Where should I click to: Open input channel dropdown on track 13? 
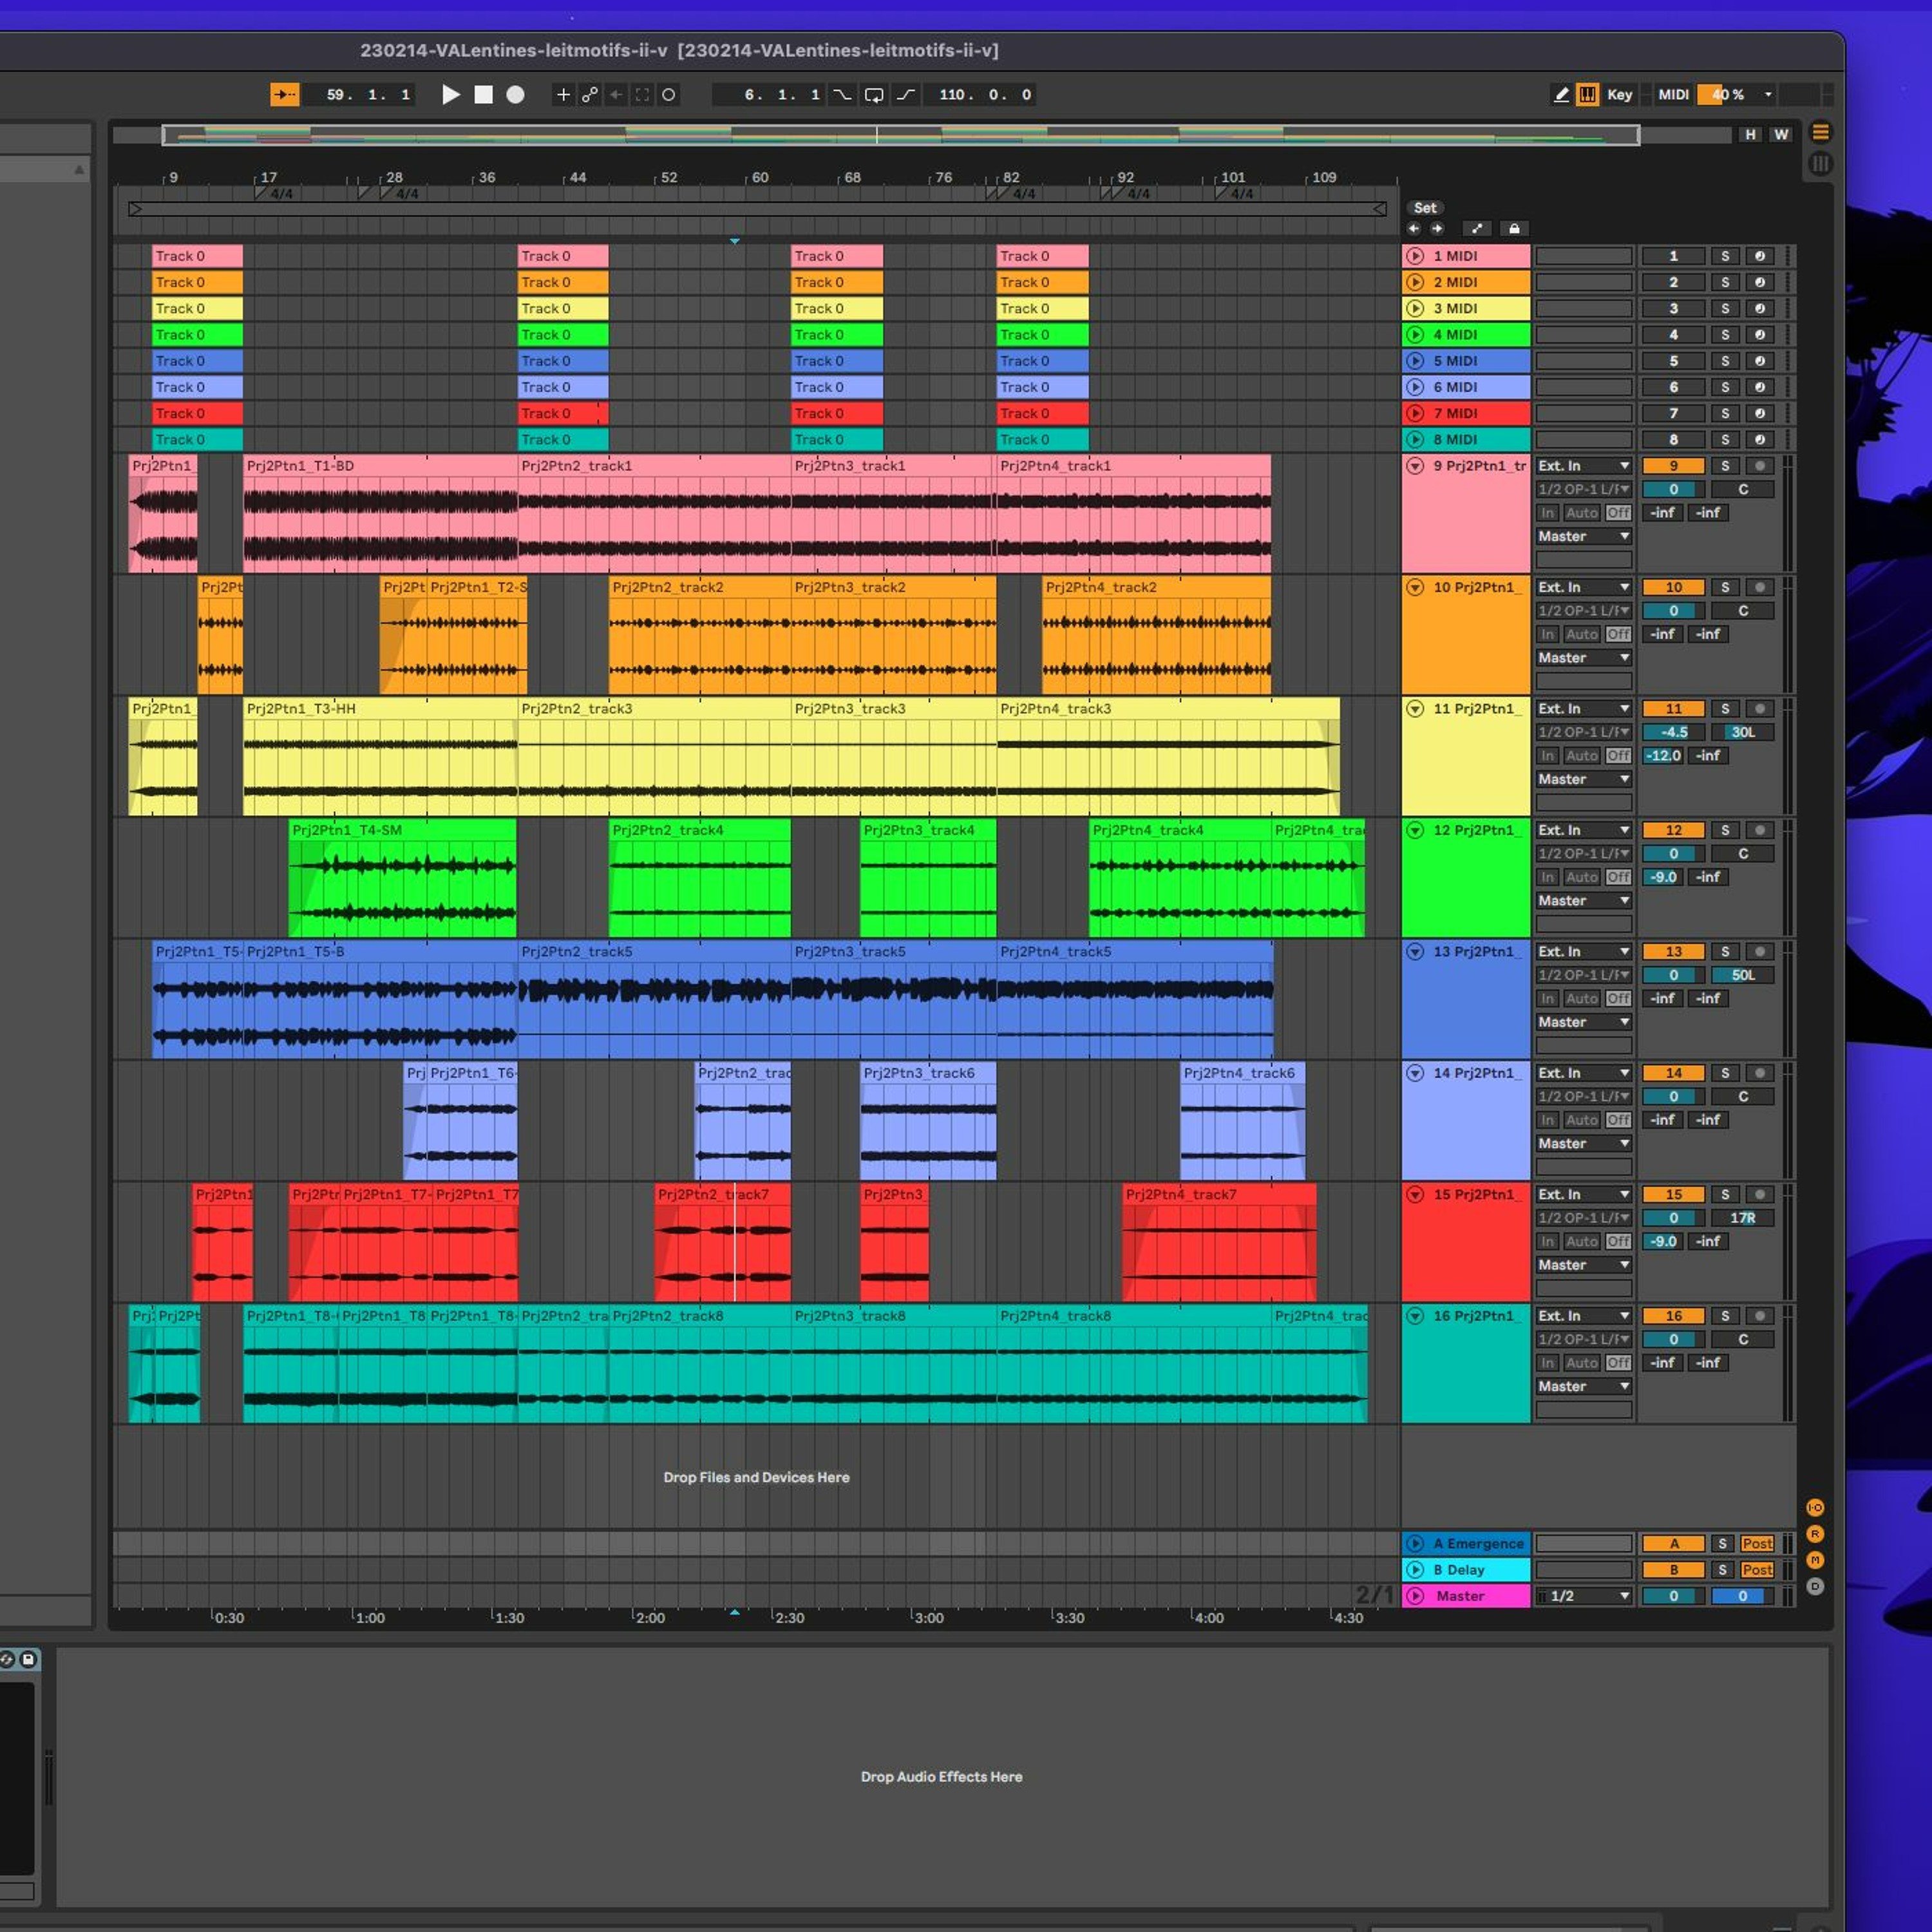1584,975
